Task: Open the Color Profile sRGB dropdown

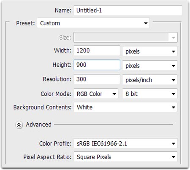Action: pos(125,143)
